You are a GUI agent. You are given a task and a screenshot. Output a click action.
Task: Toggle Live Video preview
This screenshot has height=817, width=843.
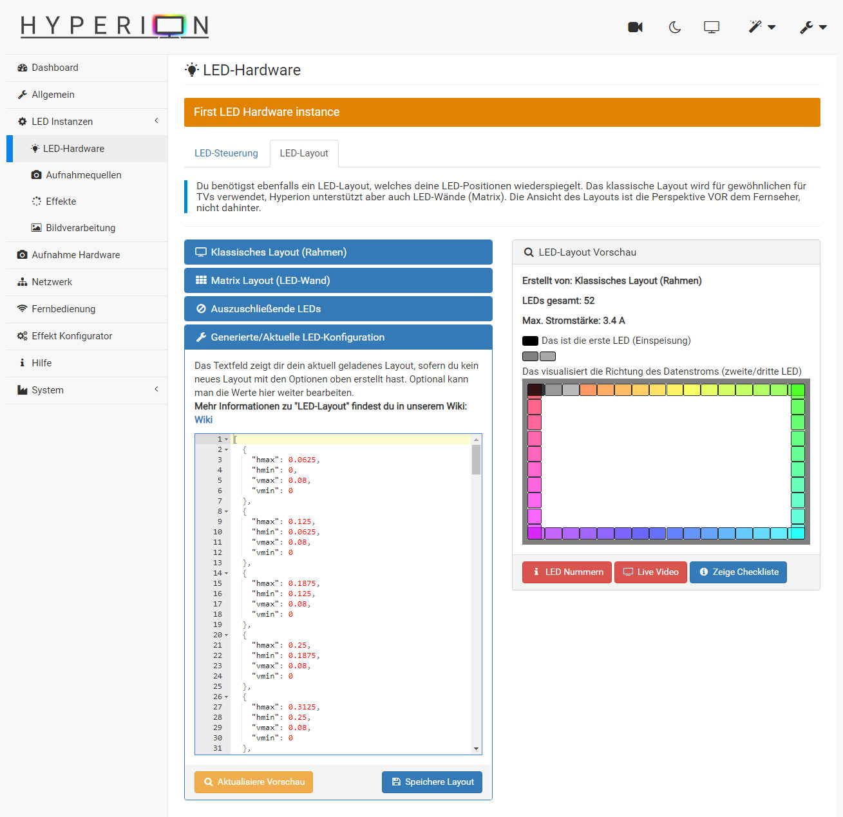coord(650,572)
